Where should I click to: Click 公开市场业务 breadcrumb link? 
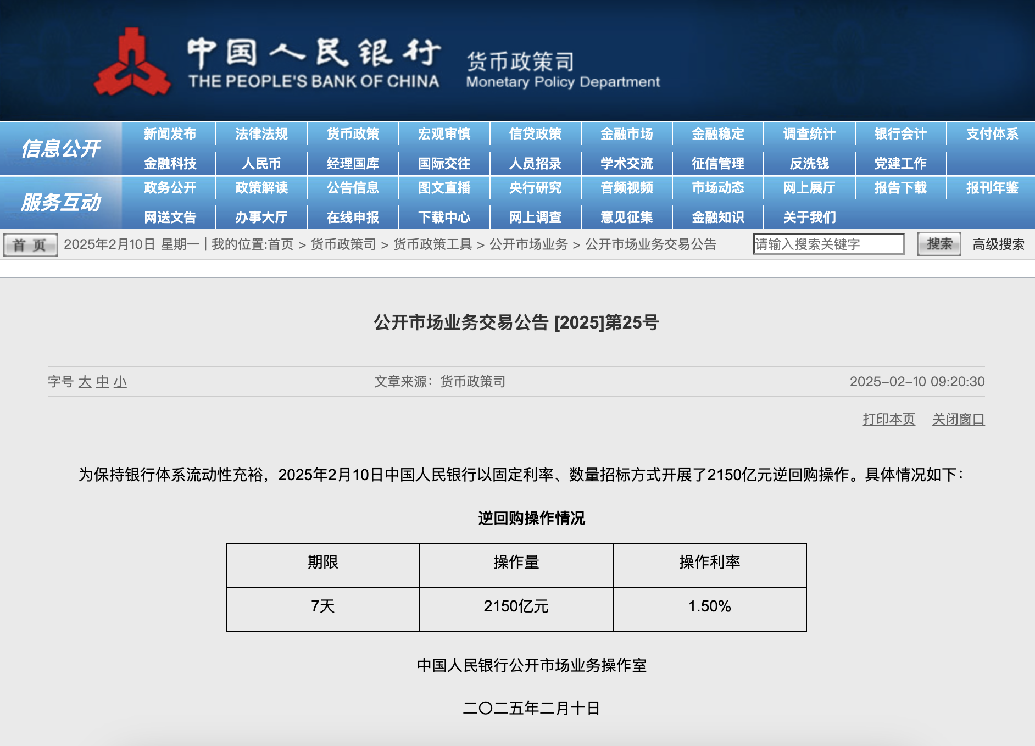pos(528,244)
